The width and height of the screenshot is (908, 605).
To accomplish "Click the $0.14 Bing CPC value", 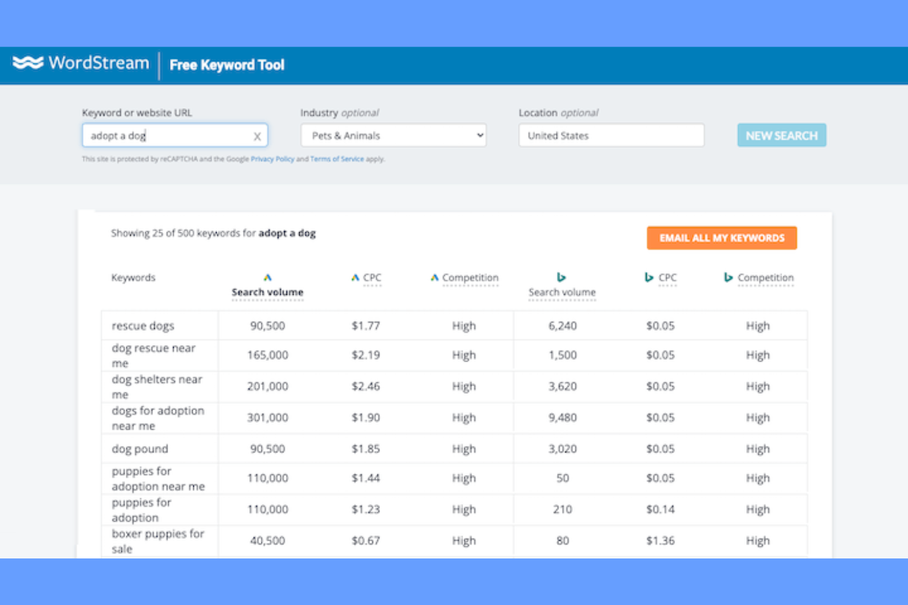I will pos(660,509).
